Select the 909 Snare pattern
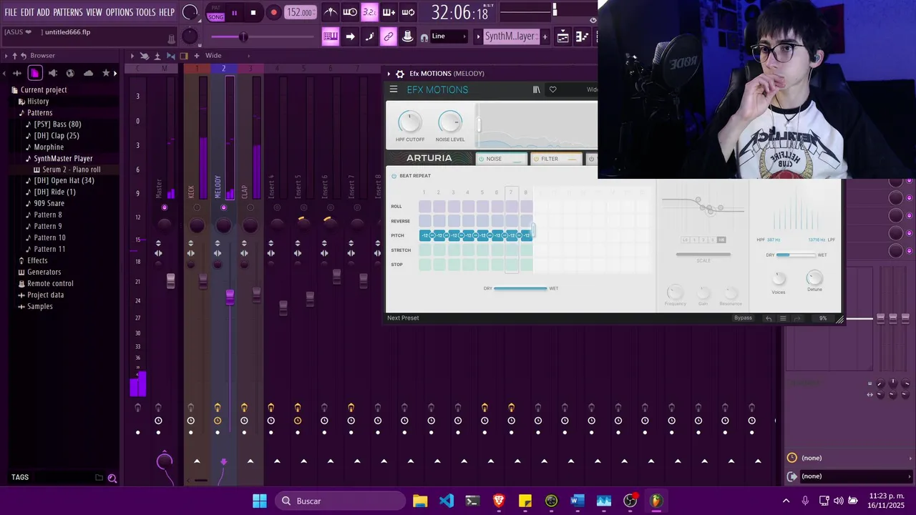The height and width of the screenshot is (515, 916). pyautogui.click(x=49, y=203)
